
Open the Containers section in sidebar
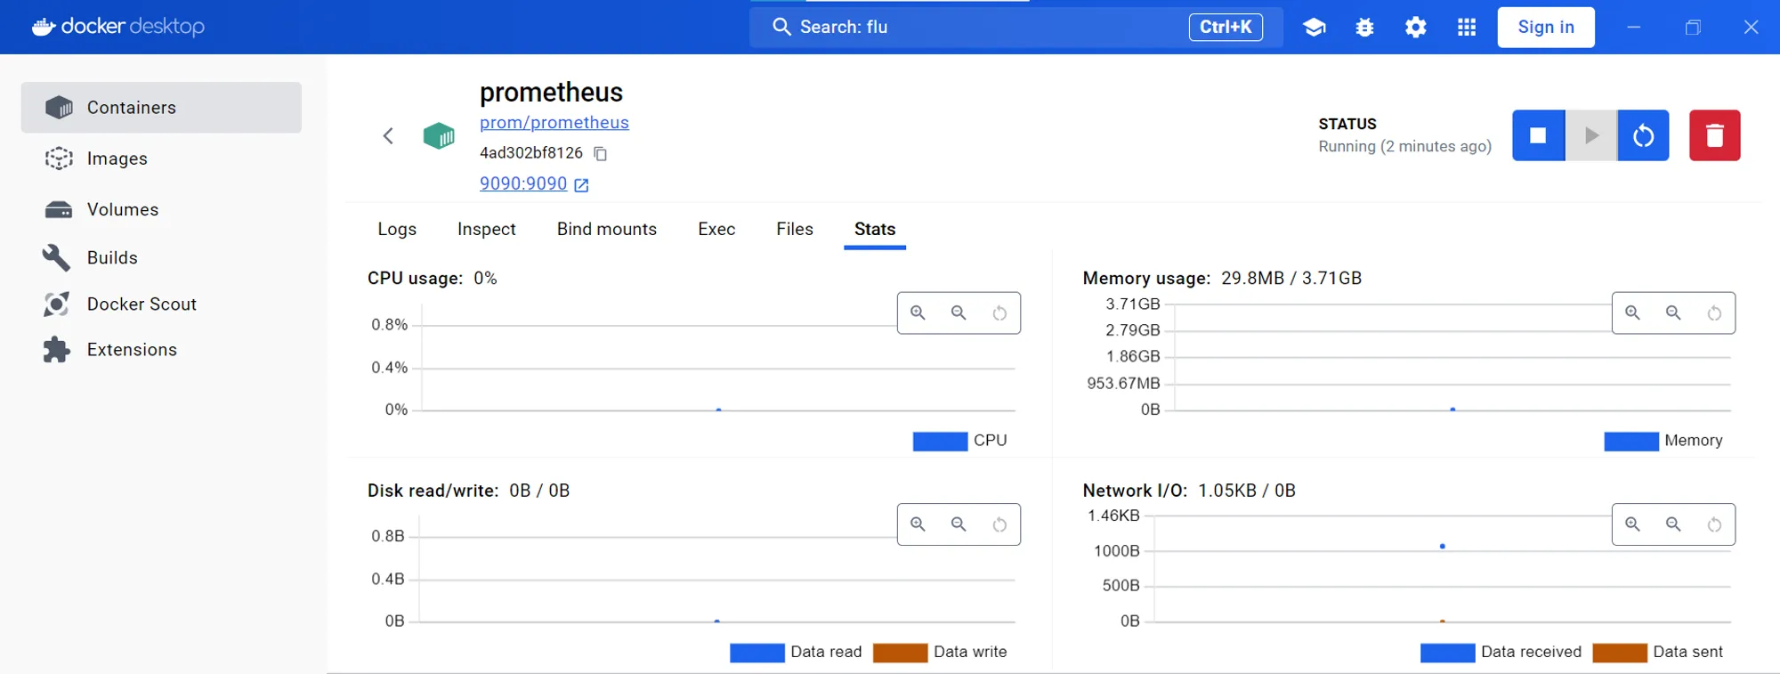(x=161, y=108)
